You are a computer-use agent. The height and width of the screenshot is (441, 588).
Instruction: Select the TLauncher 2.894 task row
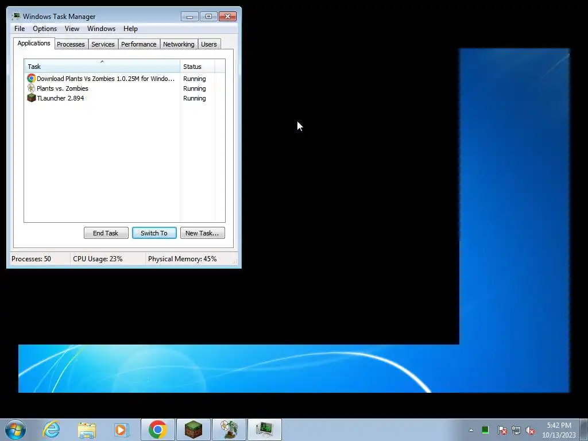coord(125,98)
